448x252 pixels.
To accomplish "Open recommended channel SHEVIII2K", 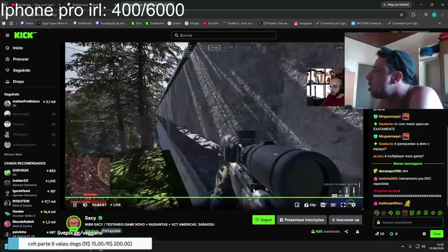I will (30, 172).
